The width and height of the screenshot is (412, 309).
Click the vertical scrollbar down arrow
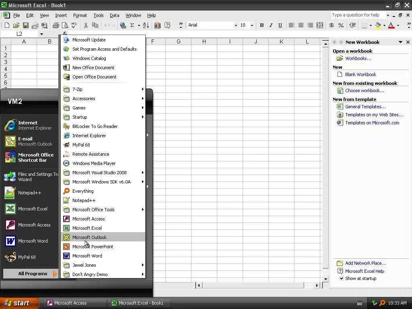pyautogui.click(x=325, y=279)
